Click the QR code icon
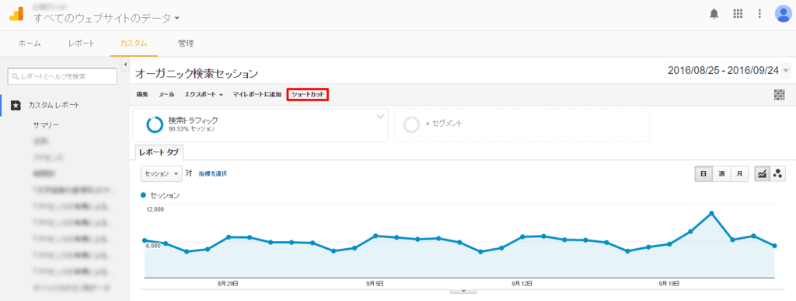 tap(779, 95)
